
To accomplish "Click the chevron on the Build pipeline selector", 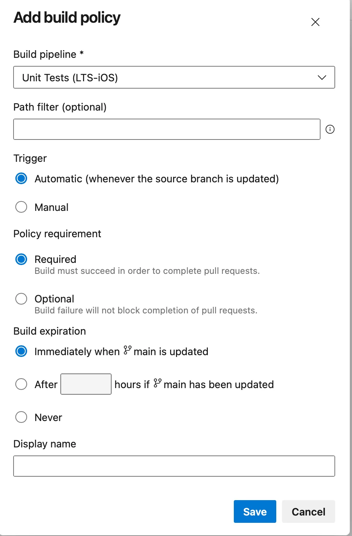I will tap(322, 77).
